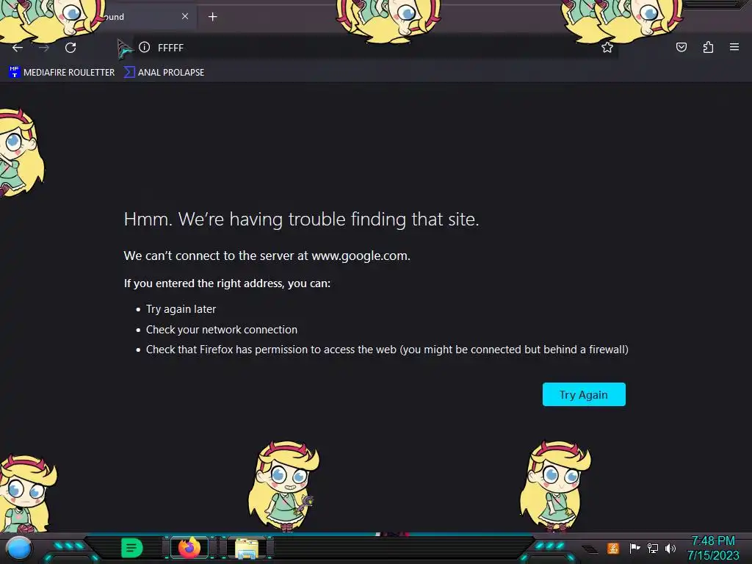Open site information icon in address bar

click(145, 47)
